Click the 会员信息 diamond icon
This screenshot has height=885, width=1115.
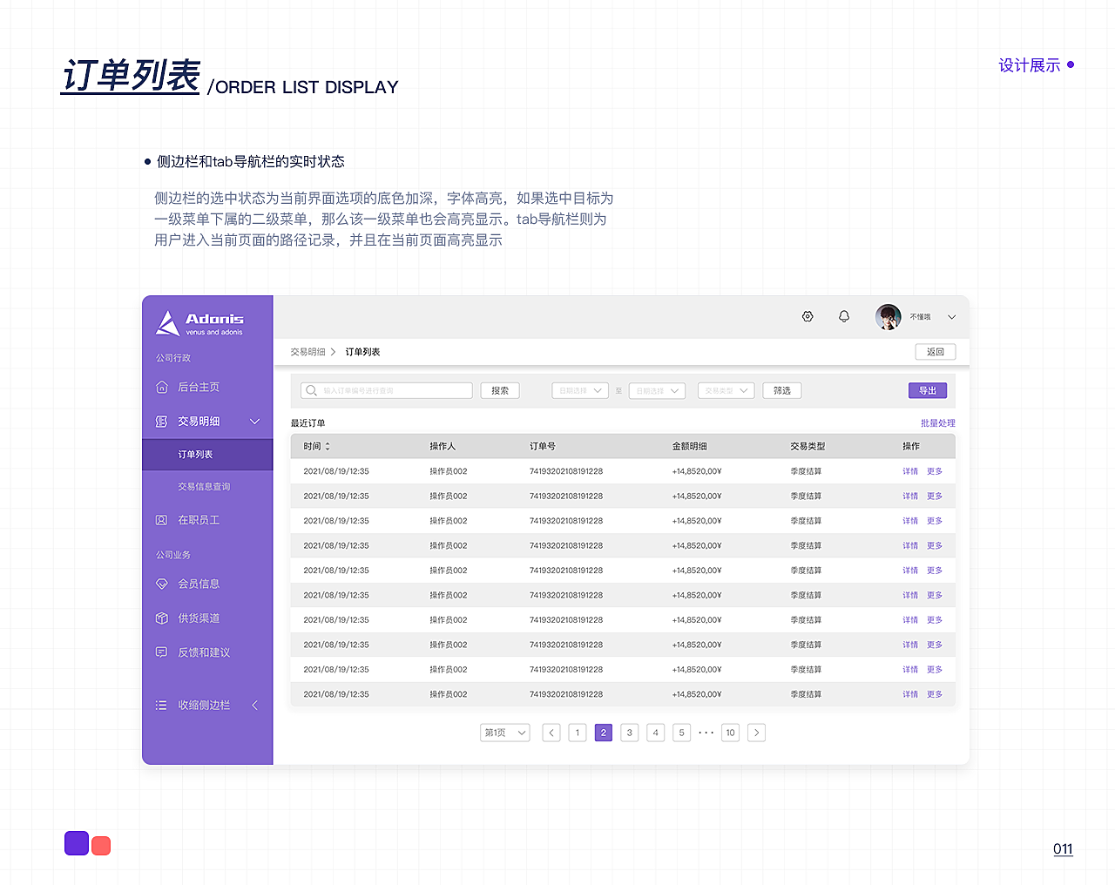[x=161, y=584]
